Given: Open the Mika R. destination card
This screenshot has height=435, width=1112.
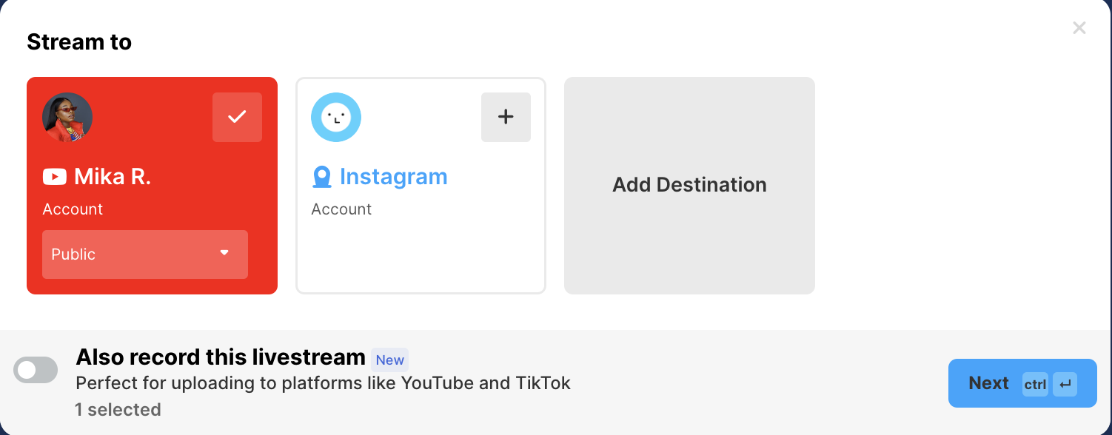Looking at the screenshot, I should point(152,185).
